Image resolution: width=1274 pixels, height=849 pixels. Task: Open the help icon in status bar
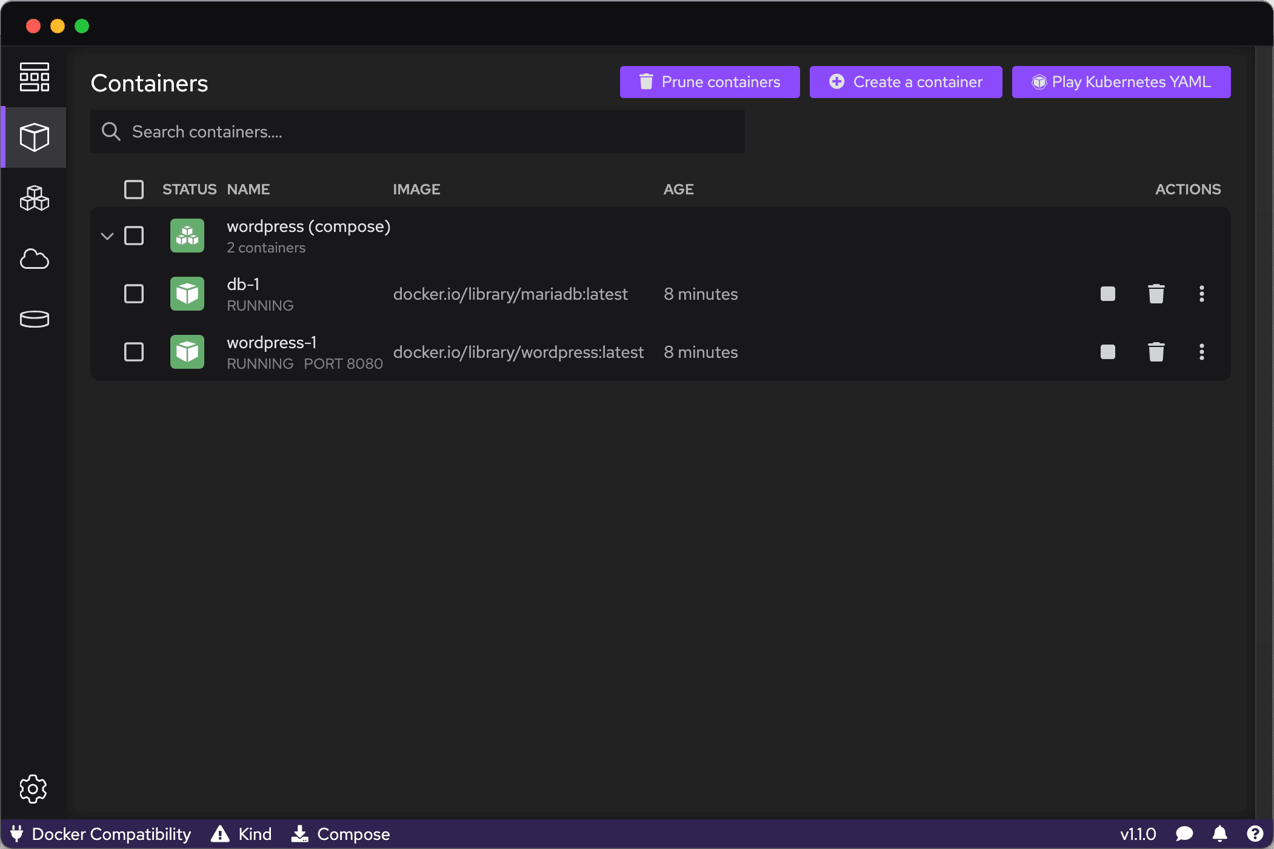[1255, 834]
